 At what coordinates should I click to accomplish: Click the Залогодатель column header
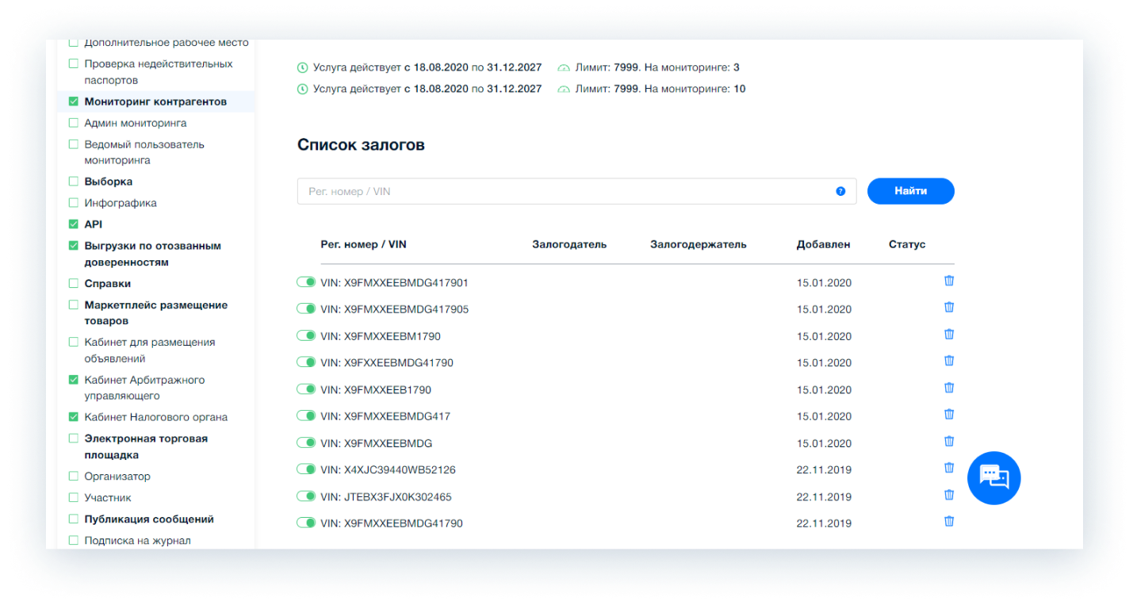[569, 244]
